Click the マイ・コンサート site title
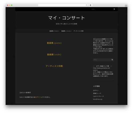Viewport: 133px width, 113px height. 66,18
